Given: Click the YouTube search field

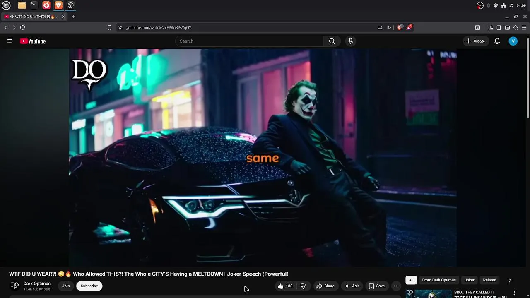Looking at the screenshot, I should (249, 41).
